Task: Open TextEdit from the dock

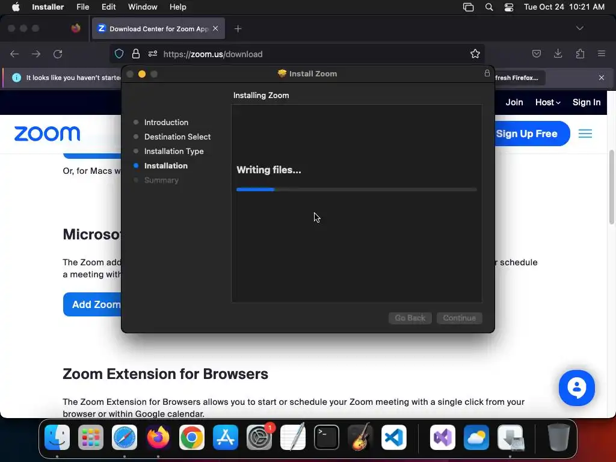Action: click(293, 437)
